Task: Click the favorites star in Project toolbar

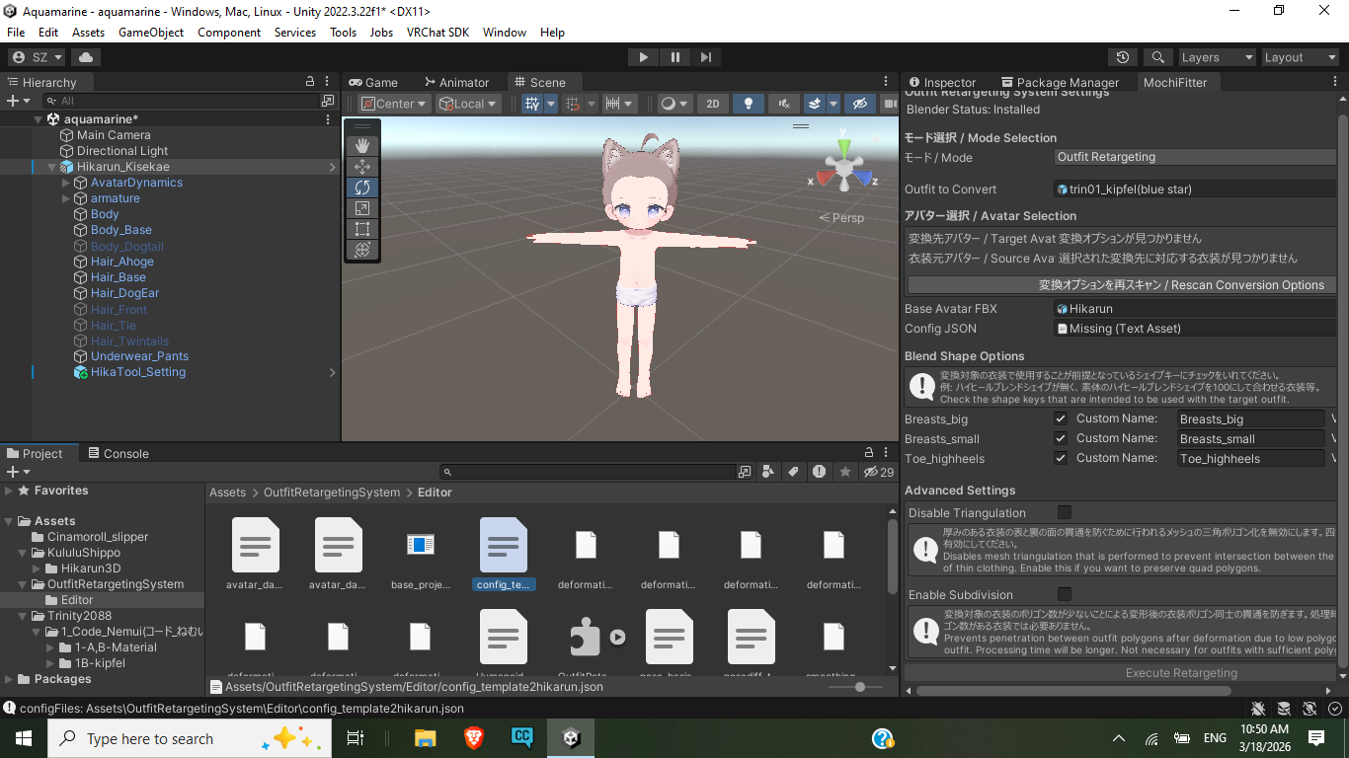Action: pyautogui.click(x=845, y=472)
